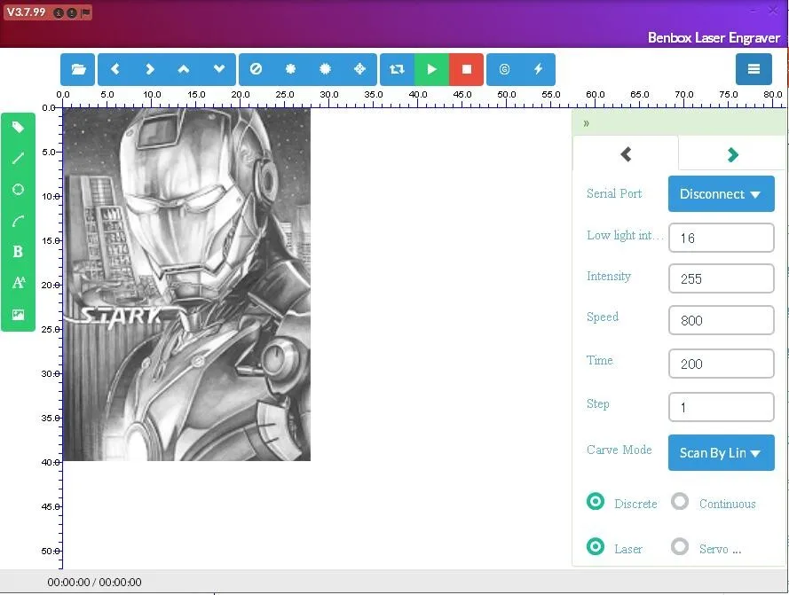This screenshot has height=595, width=789.
Task: Click the move-to-center crosshair icon
Action: [359, 69]
